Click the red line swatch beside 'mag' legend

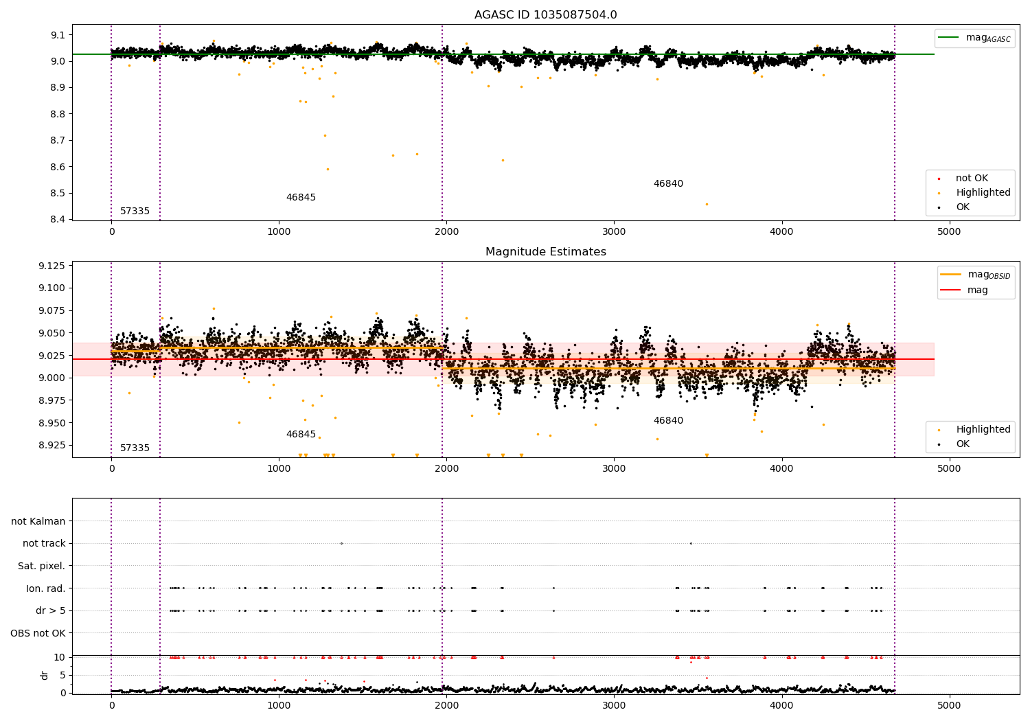(950, 290)
